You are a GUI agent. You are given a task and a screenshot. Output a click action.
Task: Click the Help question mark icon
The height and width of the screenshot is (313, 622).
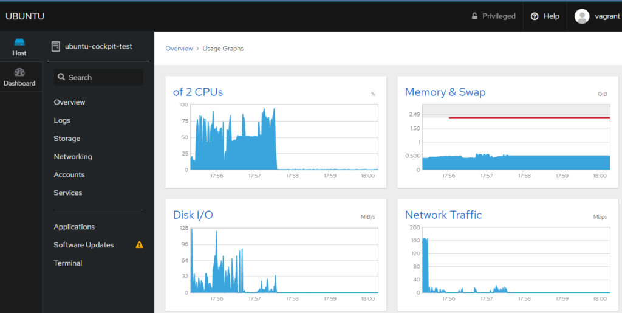click(x=535, y=16)
